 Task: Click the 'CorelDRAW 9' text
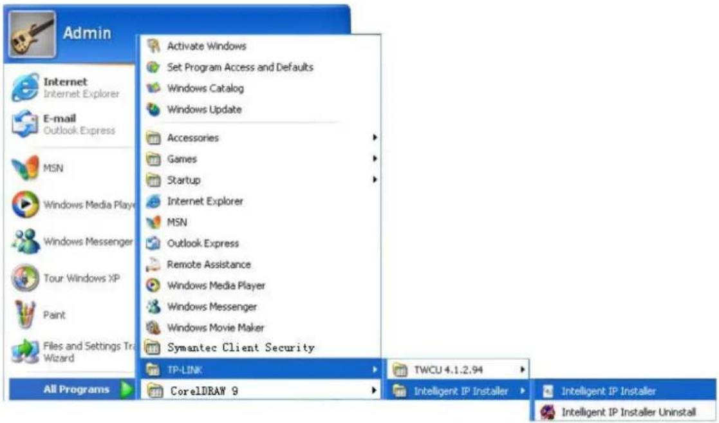[x=204, y=391]
